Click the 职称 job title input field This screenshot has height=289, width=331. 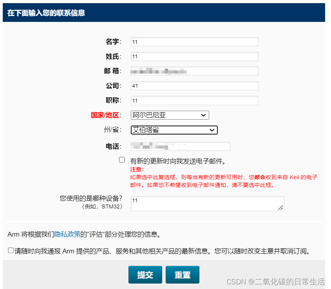pyautogui.click(x=194, y=101)
